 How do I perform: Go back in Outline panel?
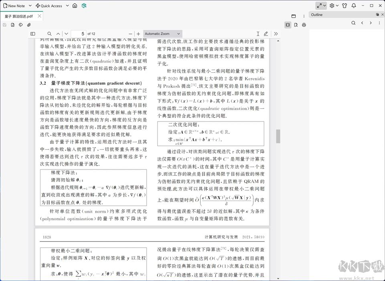(362, 23)
